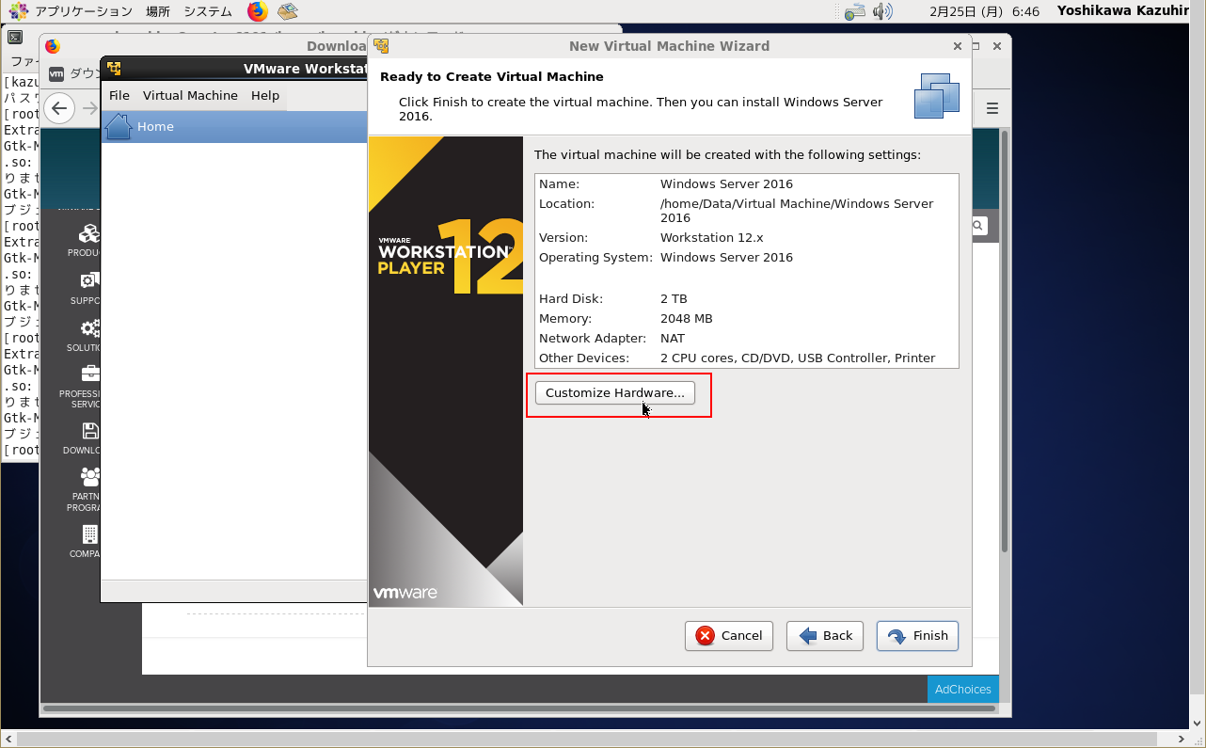Open Products icon in VMware site sidebar
1206x748 pixels.
pos(88,234)
